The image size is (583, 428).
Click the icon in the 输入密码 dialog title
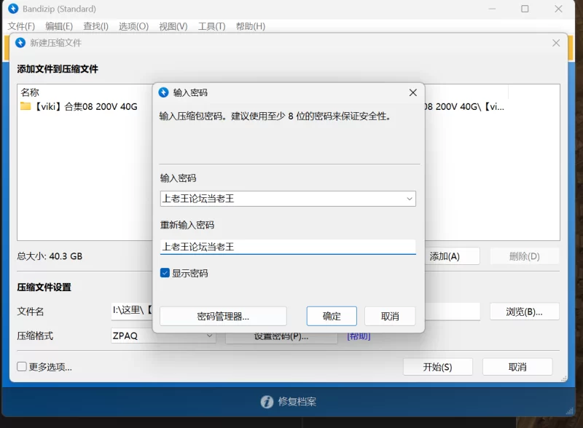pos(163,92)
